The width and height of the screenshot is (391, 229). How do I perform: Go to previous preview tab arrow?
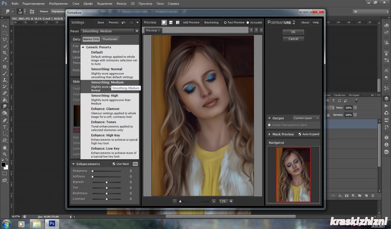[x=251, y=30]
